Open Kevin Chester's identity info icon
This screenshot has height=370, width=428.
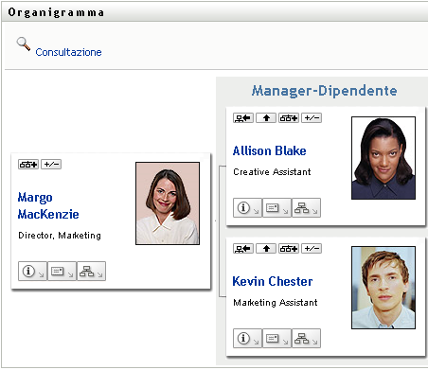[247, 339]
